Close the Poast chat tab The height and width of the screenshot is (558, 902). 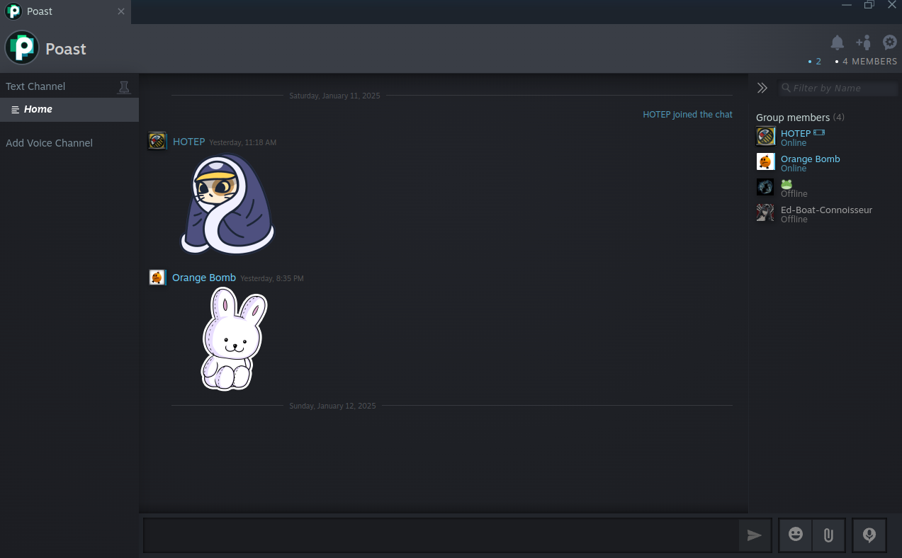[x=121, y=11]
